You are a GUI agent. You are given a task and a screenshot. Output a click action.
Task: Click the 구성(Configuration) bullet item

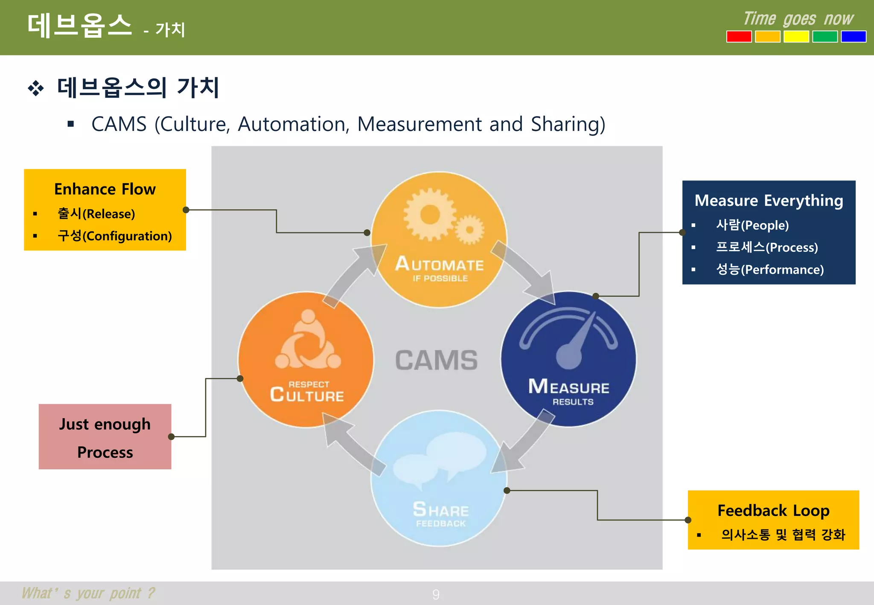114,236
